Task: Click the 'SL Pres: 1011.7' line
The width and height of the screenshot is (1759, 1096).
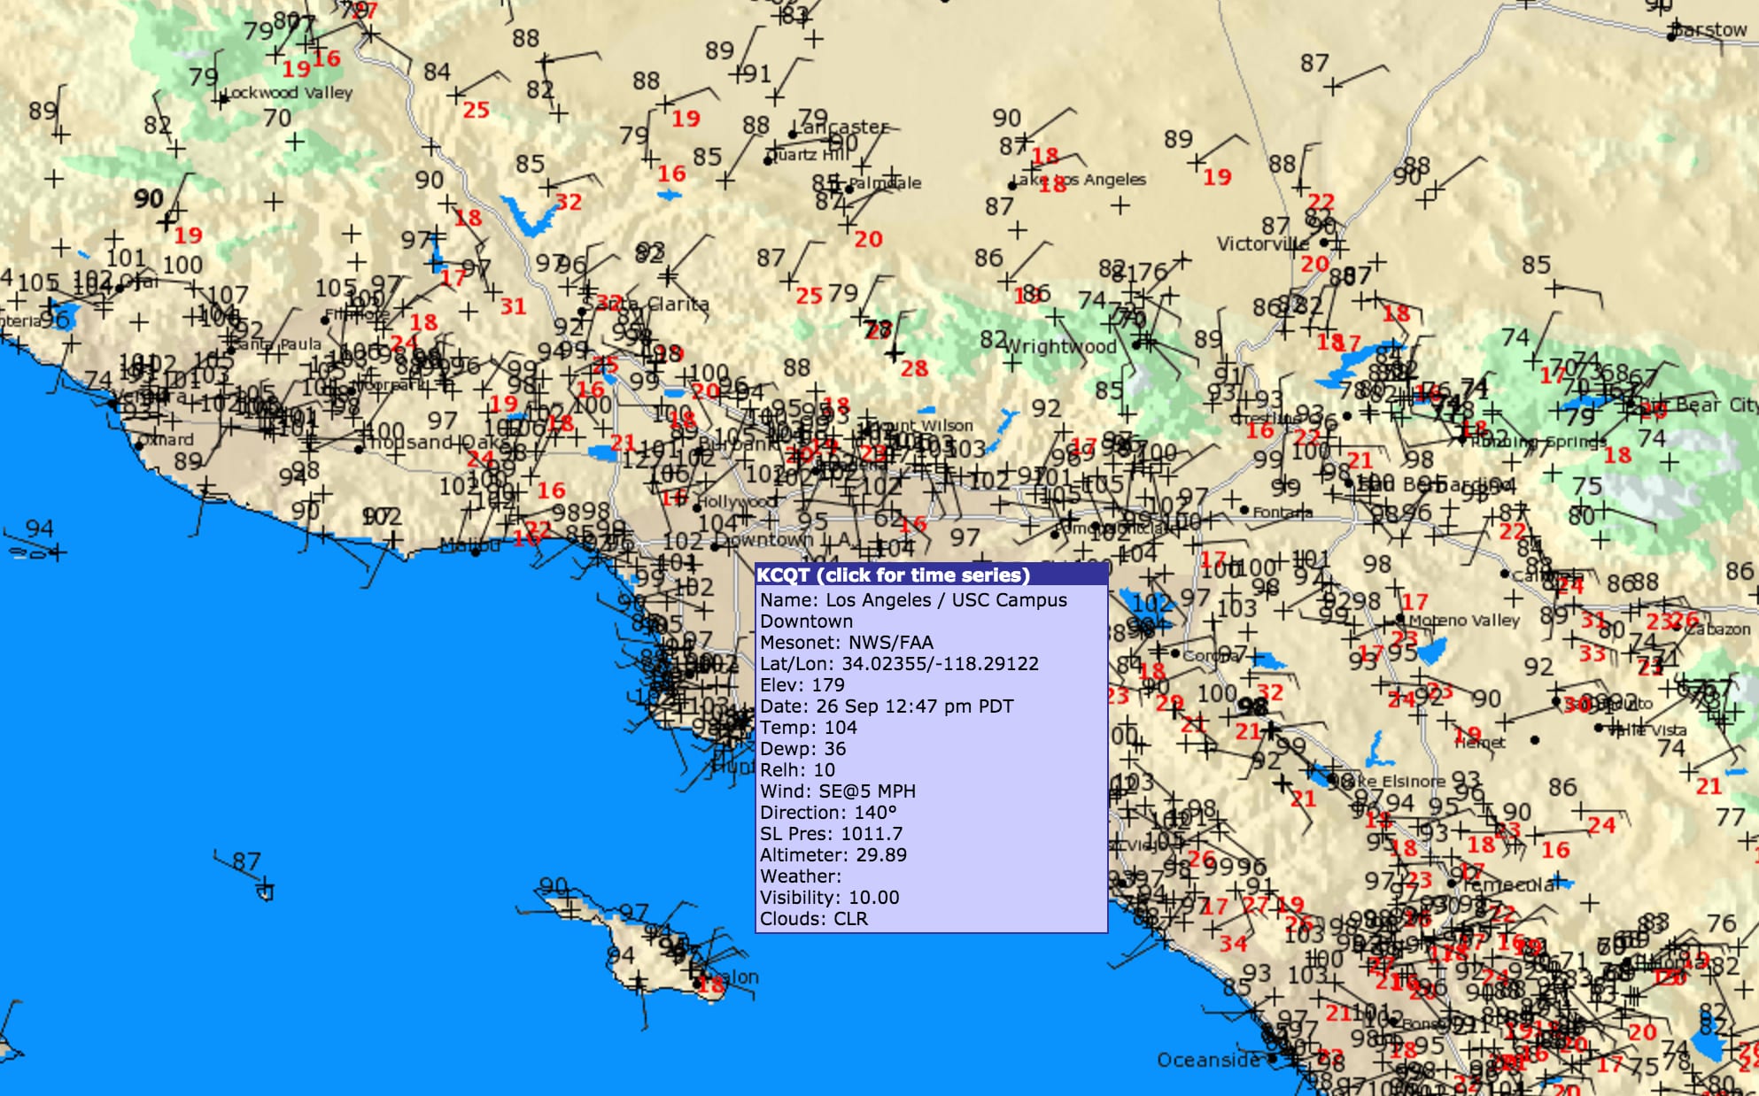Action: 832,834
